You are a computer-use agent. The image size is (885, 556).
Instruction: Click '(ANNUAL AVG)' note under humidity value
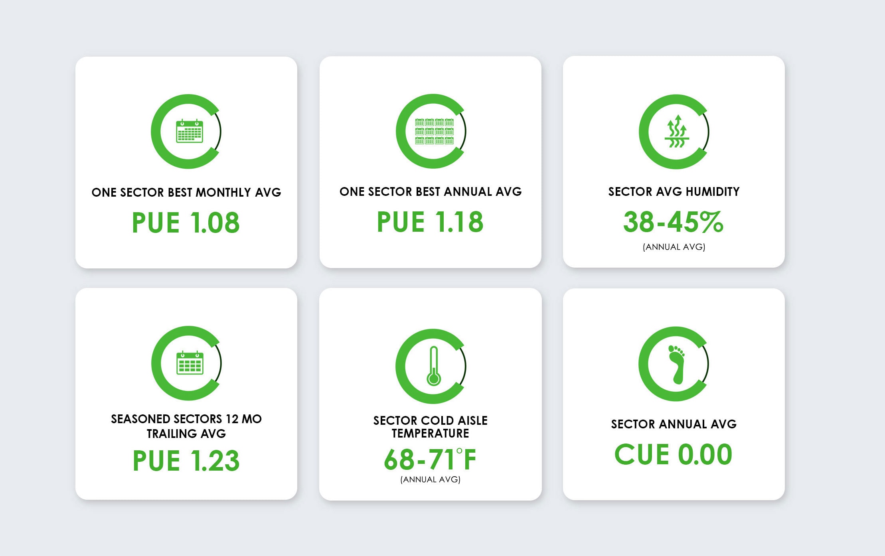coord(674,247)
